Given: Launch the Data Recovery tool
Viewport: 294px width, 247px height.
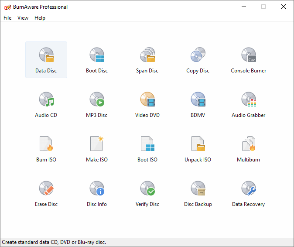Looking at the screenshot, I should pos(249,193).
